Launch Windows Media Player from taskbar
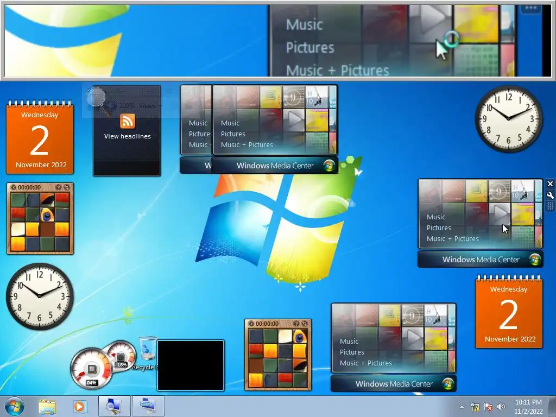This screenshot has height=417, width=556. pyautogui.click(x=79, y=407)
